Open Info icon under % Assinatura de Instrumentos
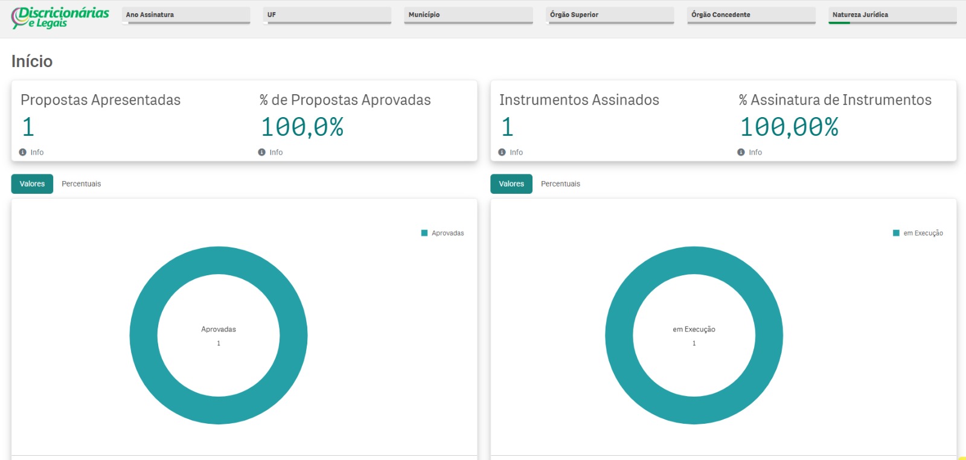This screenshot has width=966, height=460. tap(741, 152)
